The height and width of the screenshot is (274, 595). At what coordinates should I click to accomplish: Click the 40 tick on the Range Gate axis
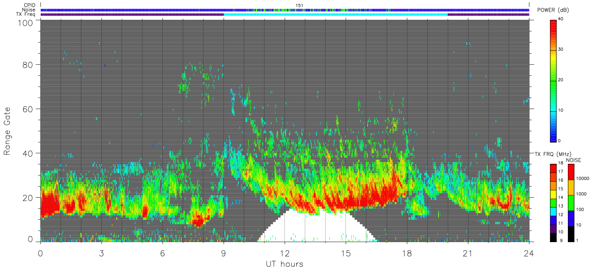tap(27, 153)
